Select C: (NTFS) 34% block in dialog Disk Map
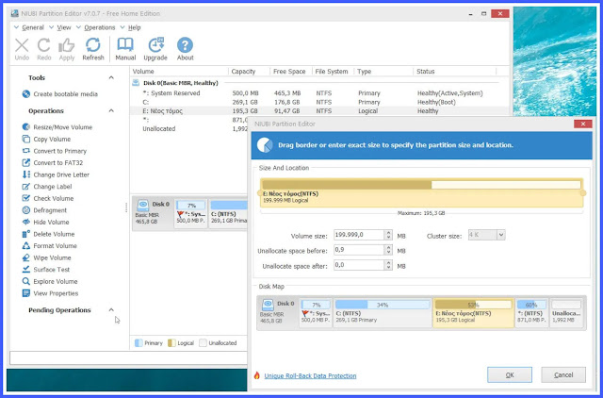 coord(383,312)
